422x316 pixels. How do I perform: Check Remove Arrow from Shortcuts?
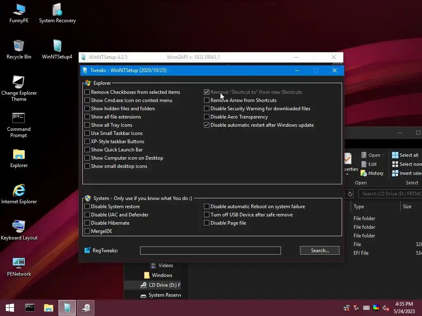tap(207, 100)
